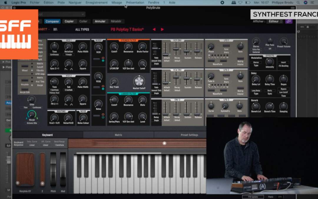The image size is (318, 199).
Task: Click the Delay Time knob
Action: [270, 79]
